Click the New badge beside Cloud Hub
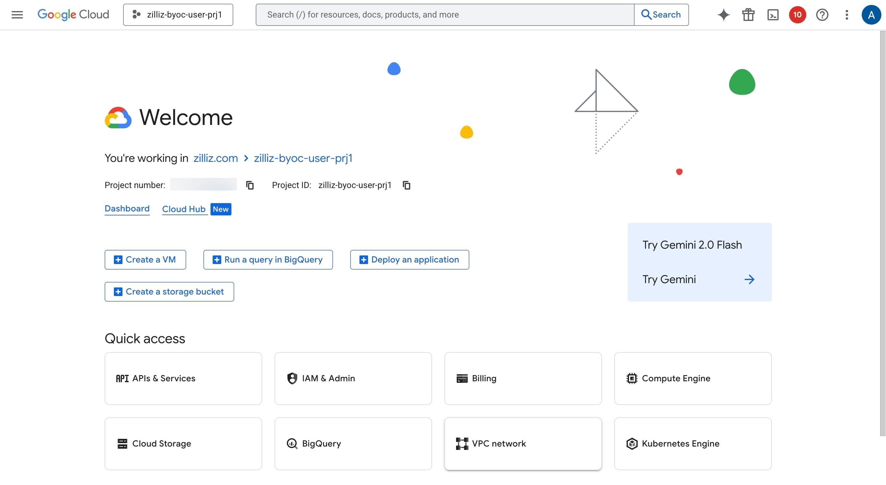Viewport: 886px width, 485px height. [221, 209]
